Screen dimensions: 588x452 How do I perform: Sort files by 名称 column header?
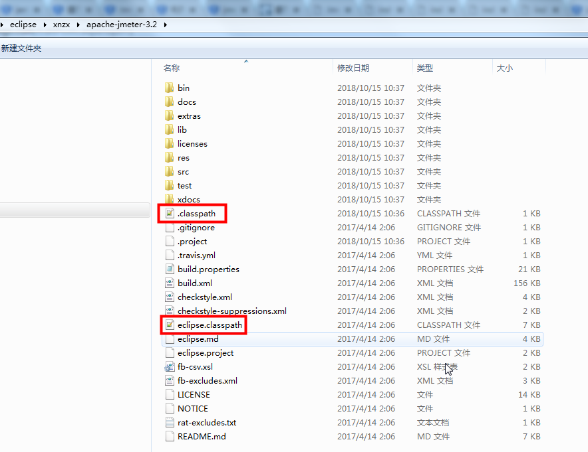click(172, 68)
